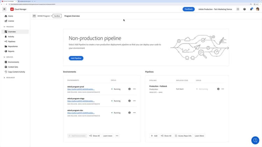Toggle the hamburger navigation menu
Viewport: 262px width, 147px height.
click(4, 9)
